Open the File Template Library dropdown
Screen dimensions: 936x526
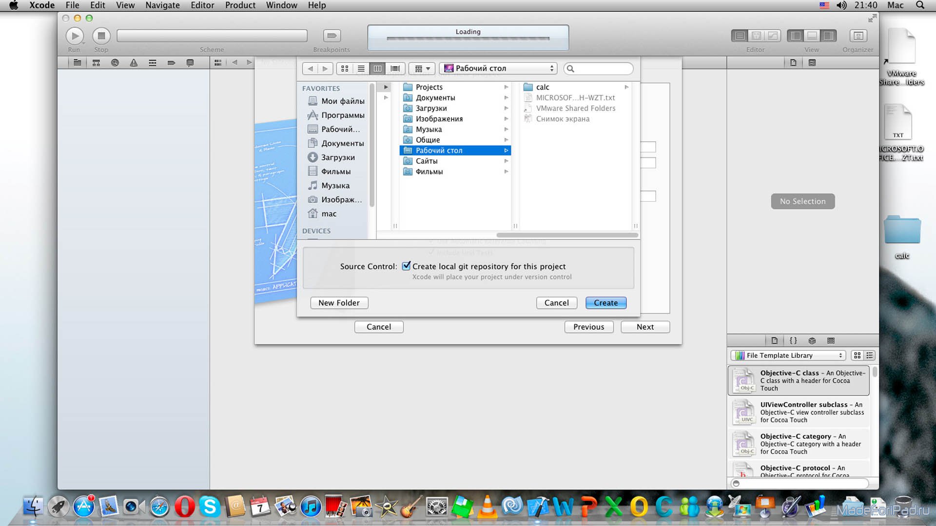788,356
